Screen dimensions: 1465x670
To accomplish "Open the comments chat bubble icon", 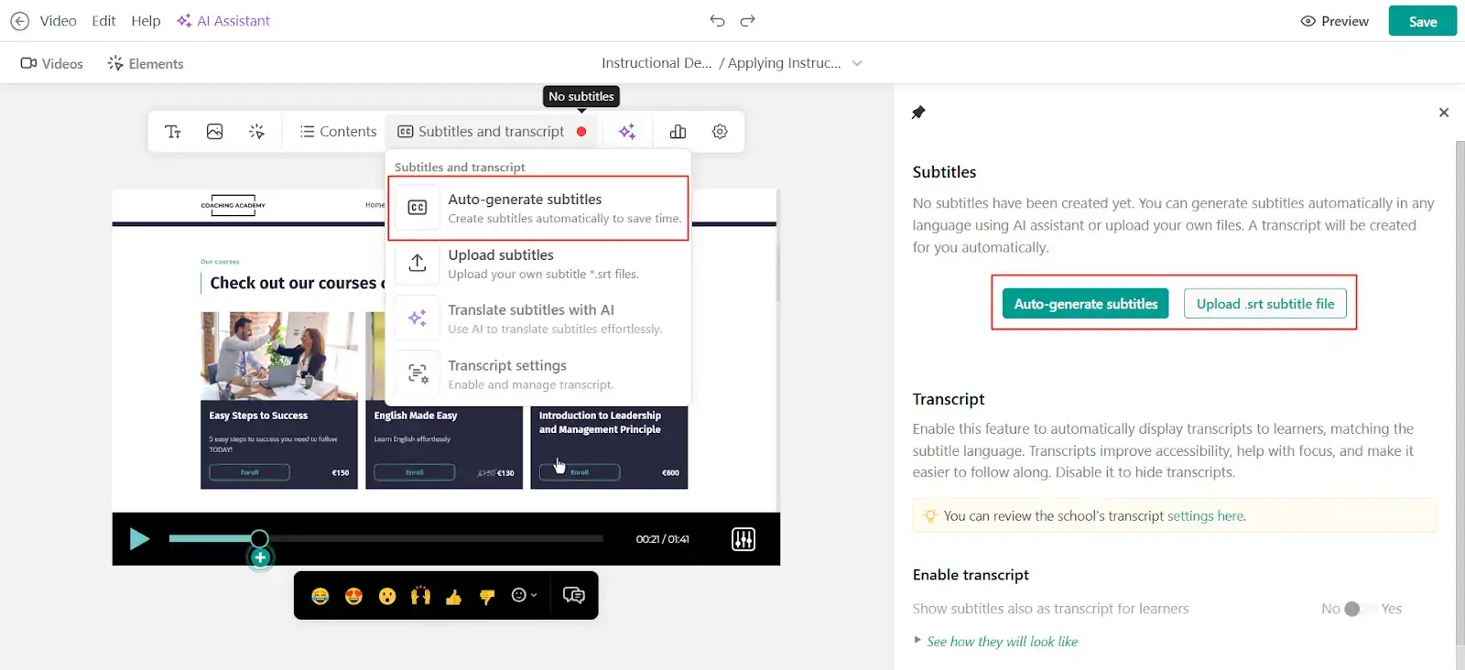I will point(574,596).
